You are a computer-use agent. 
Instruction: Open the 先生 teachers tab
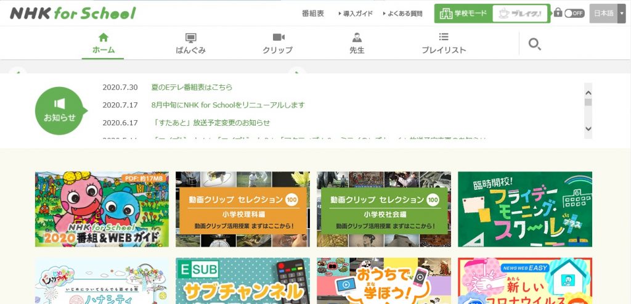[357, 44]
